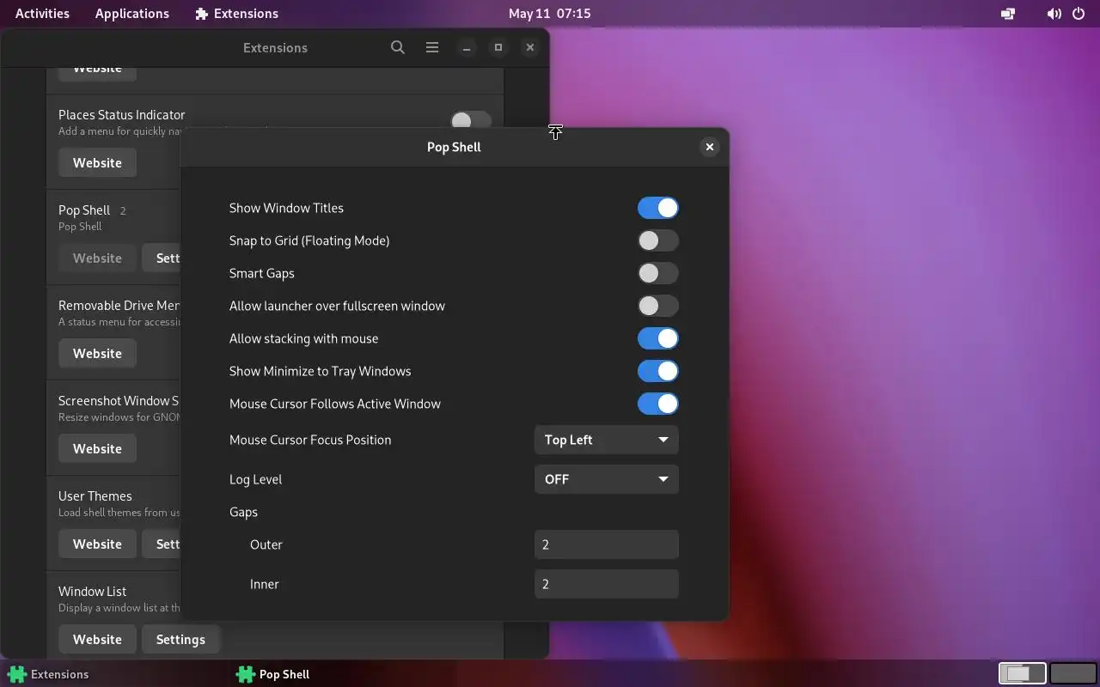This screenshot has height=687, width=1100.
Task: Open the Mouse Cursor Focus Position dropdown
Action: (x=607, y=440)
